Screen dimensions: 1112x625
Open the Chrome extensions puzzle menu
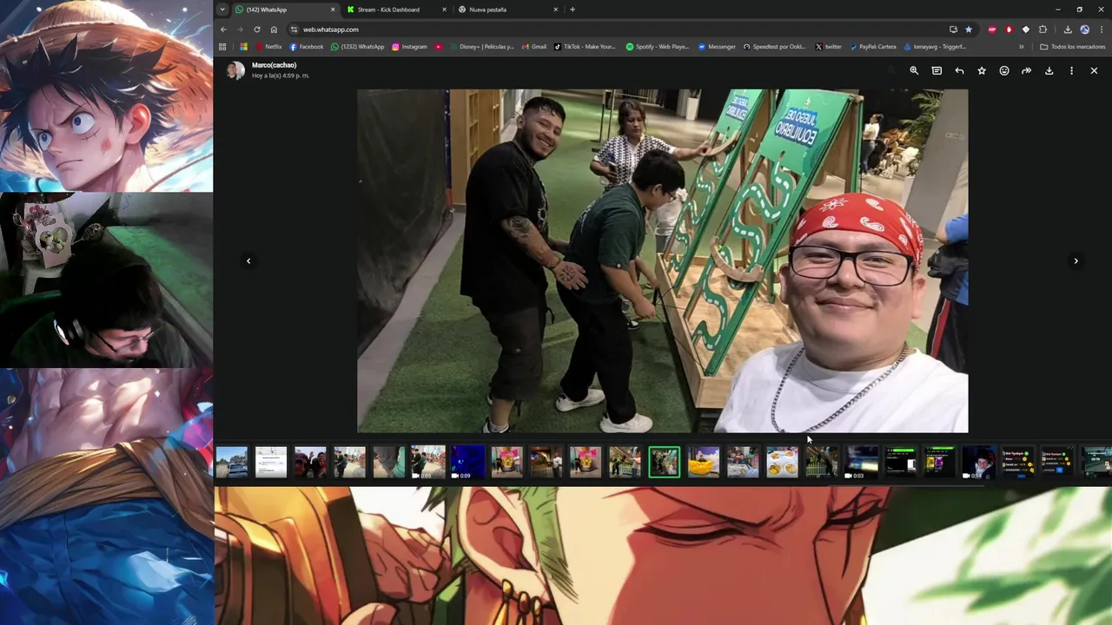(1042, 30)
